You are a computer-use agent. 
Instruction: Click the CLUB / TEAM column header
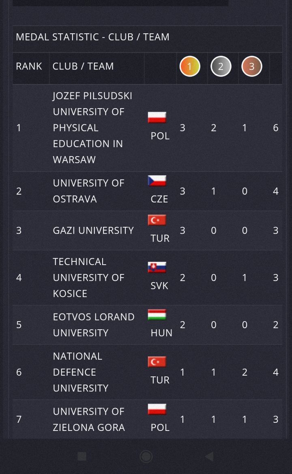click(x=83, y=66)
